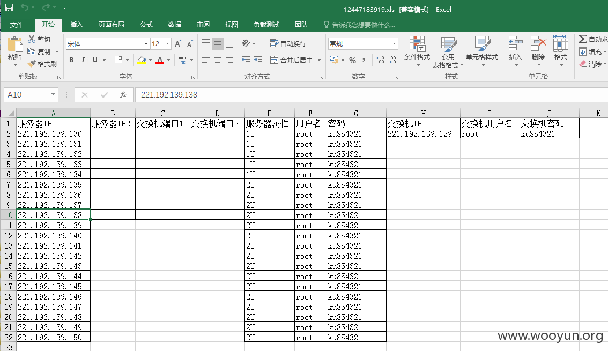Decrease decimal places icon
The image size is (608, 351).
coord(392,60)
